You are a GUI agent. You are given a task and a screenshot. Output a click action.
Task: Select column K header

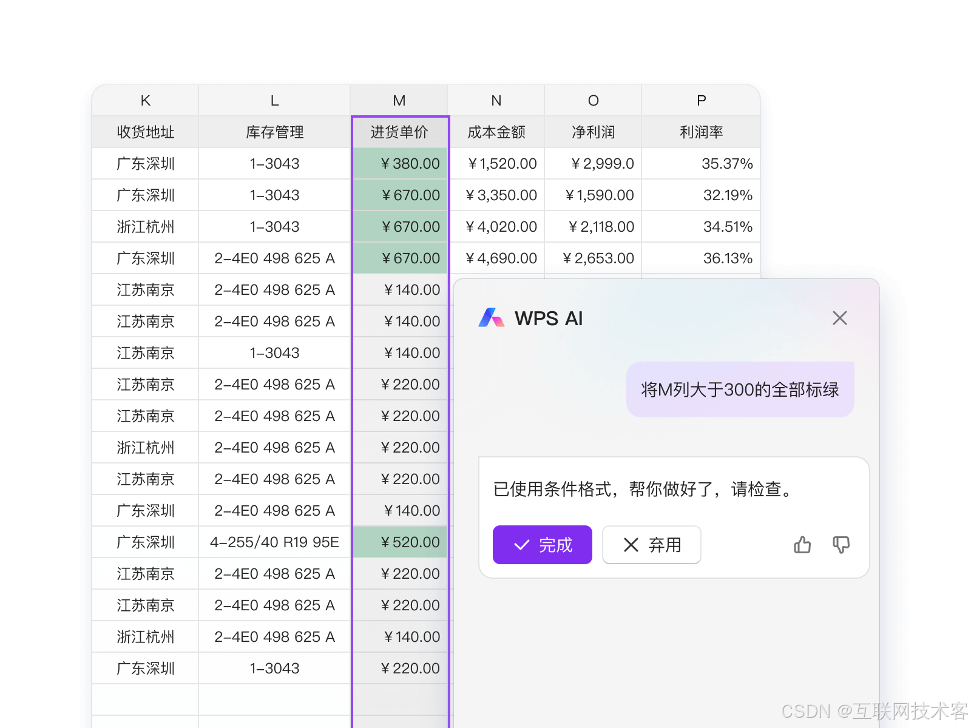[x=146, y=101]
